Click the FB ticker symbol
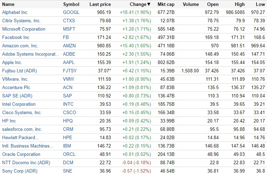The image size is (267, 175). pyautogui.click(x=66, y=38)
